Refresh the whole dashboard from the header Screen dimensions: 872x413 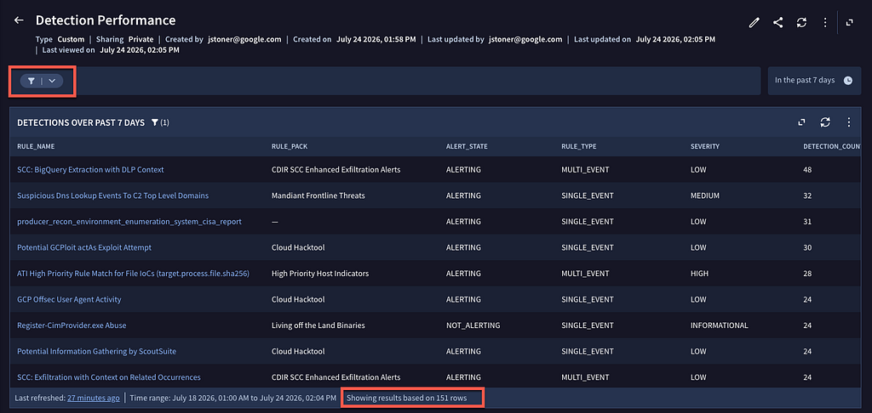pos(801,22)
